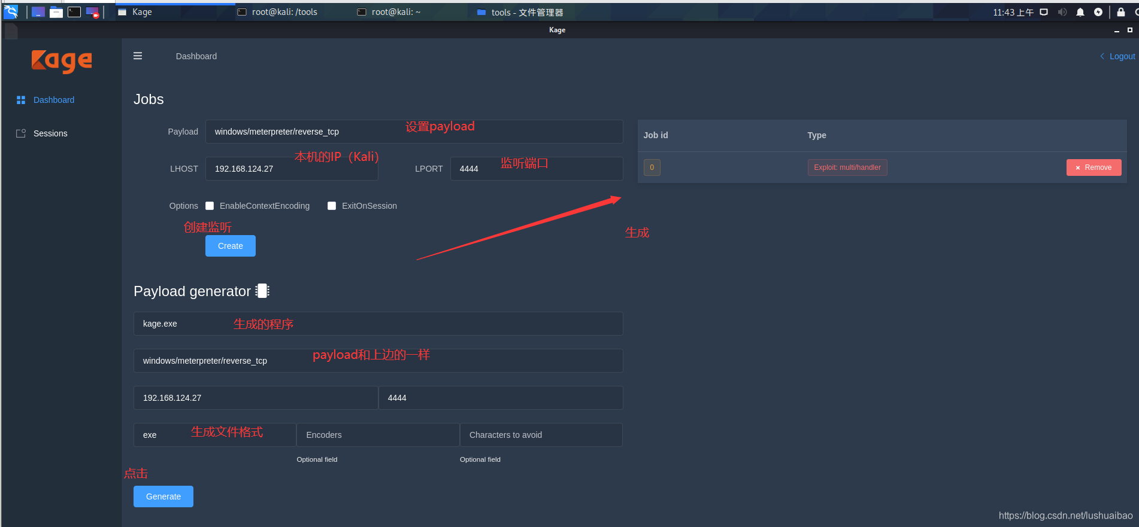Click the blue Create button
The height and width of the screenshot is (527, 1139).
[x=231, y=246]
